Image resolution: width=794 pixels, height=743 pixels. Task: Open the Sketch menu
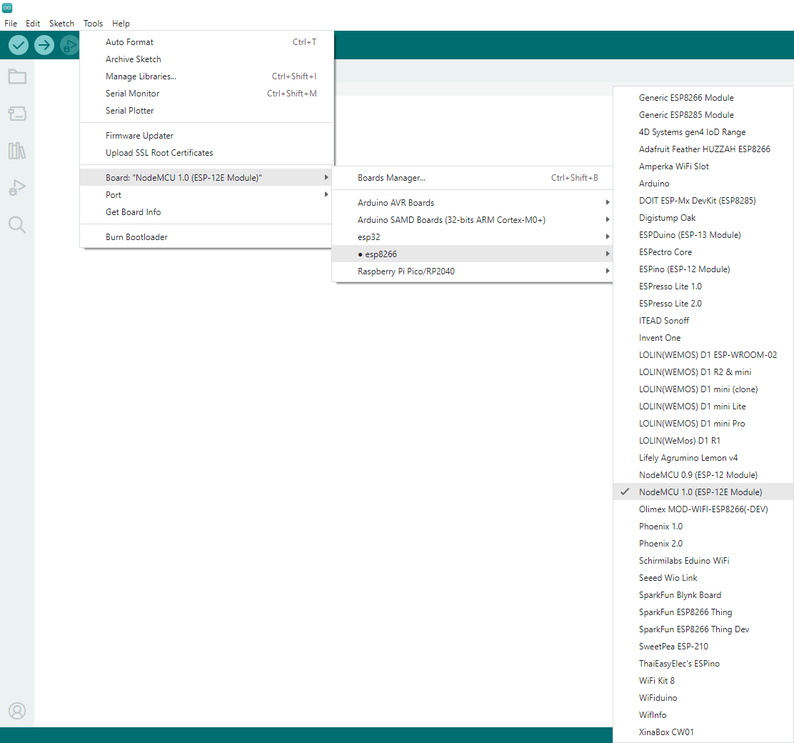[x=62, y=24]
